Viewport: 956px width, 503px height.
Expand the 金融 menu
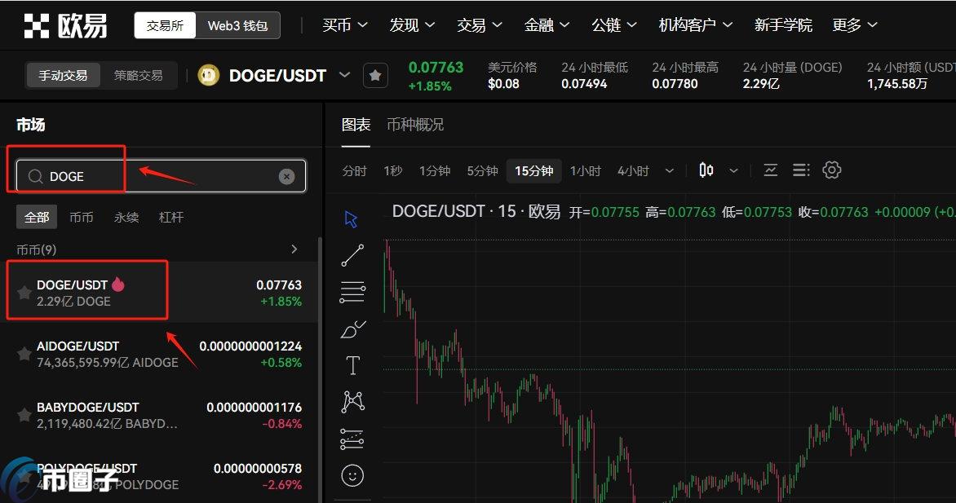[547, 25]
